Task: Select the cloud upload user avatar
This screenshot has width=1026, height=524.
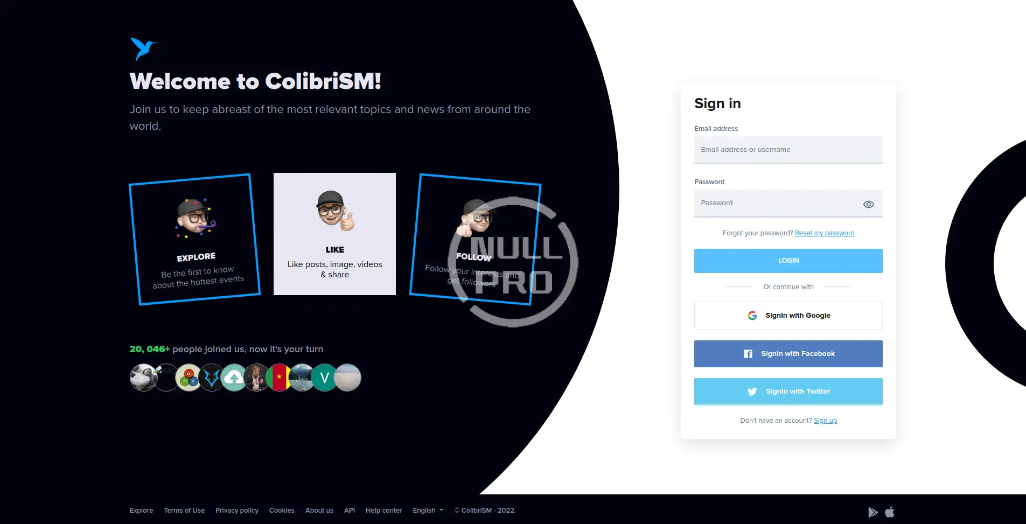Action: [234, 378]
